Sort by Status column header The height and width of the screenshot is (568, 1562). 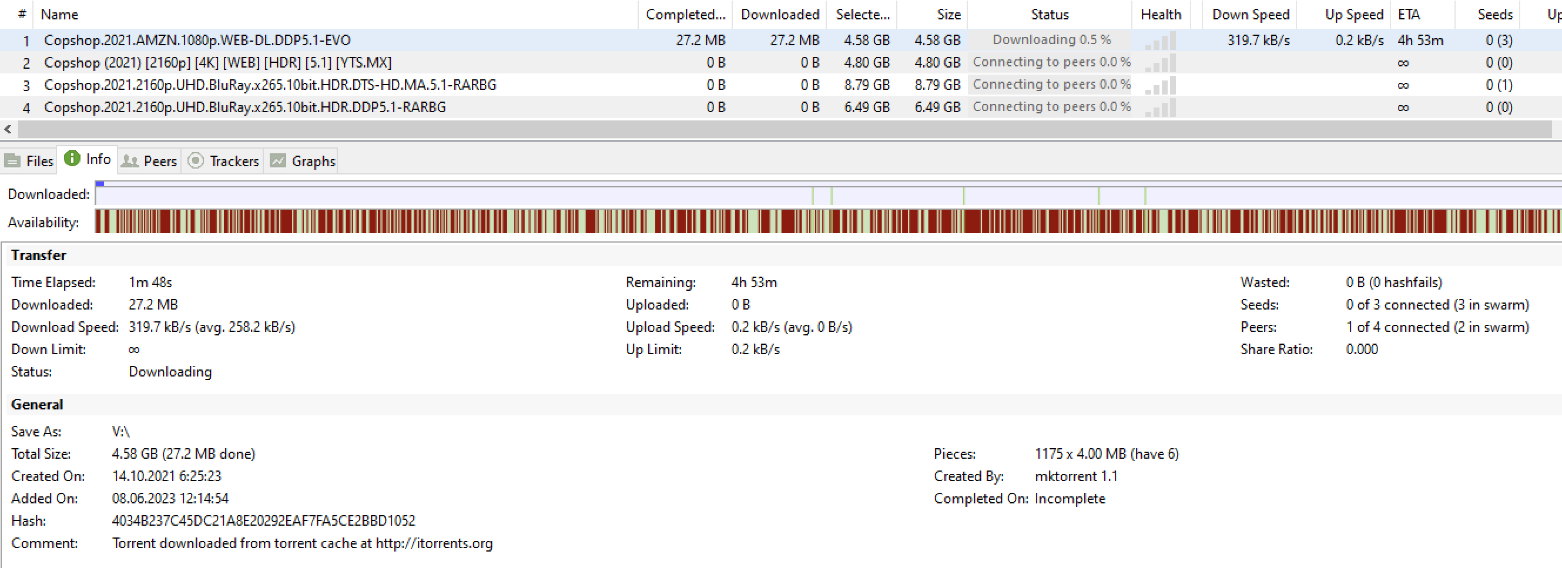[1050, 15]
